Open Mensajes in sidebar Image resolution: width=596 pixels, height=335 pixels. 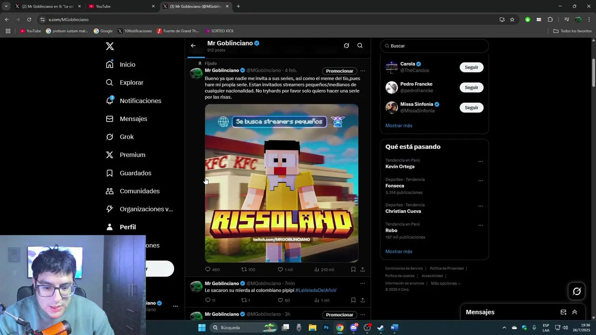coord(127,119)
